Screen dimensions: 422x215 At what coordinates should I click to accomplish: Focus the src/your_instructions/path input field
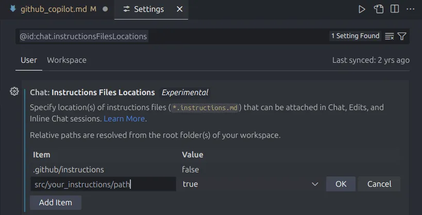point(104,184)
